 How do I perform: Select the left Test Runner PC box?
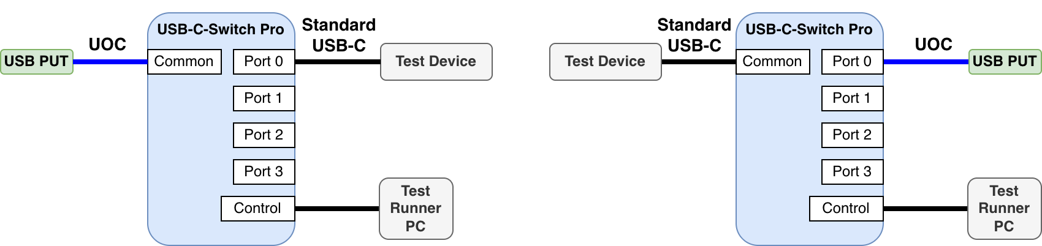416,209
